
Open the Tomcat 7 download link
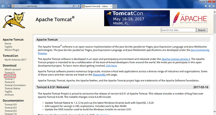point(10,79)
